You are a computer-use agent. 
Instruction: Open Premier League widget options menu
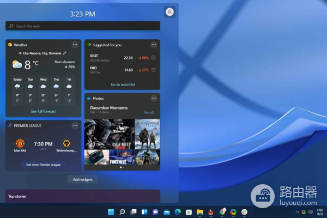(75, 125)
